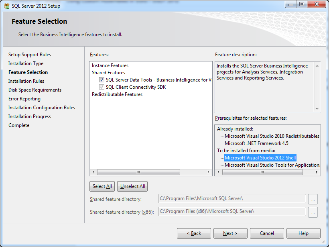This screenshot has width=329, height=247.
Task: Click the Features list right scroll arrow
Action: [x=208, y=171]
